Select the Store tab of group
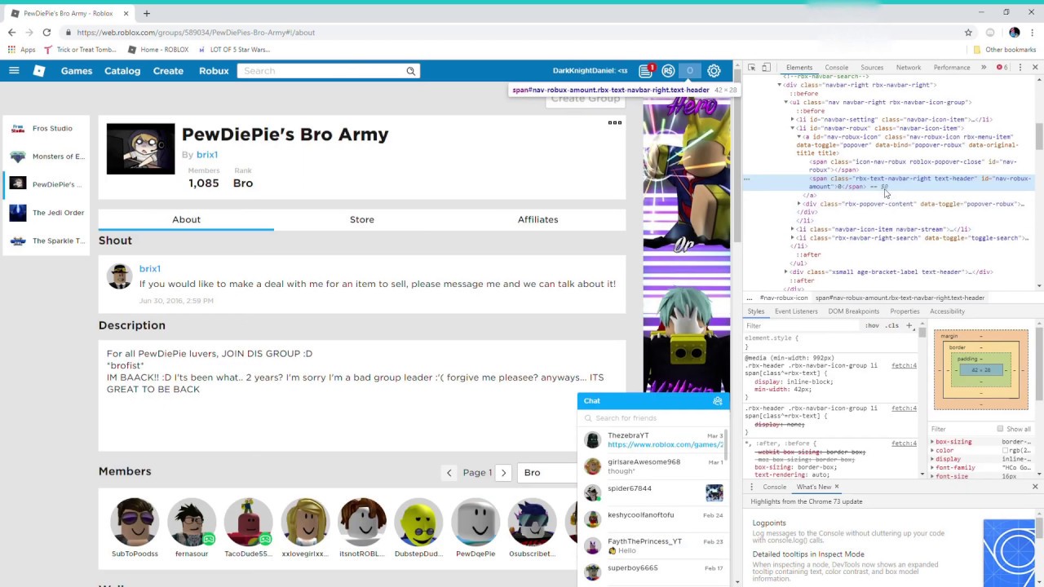 pyautogui.click(x=362, y=219)
